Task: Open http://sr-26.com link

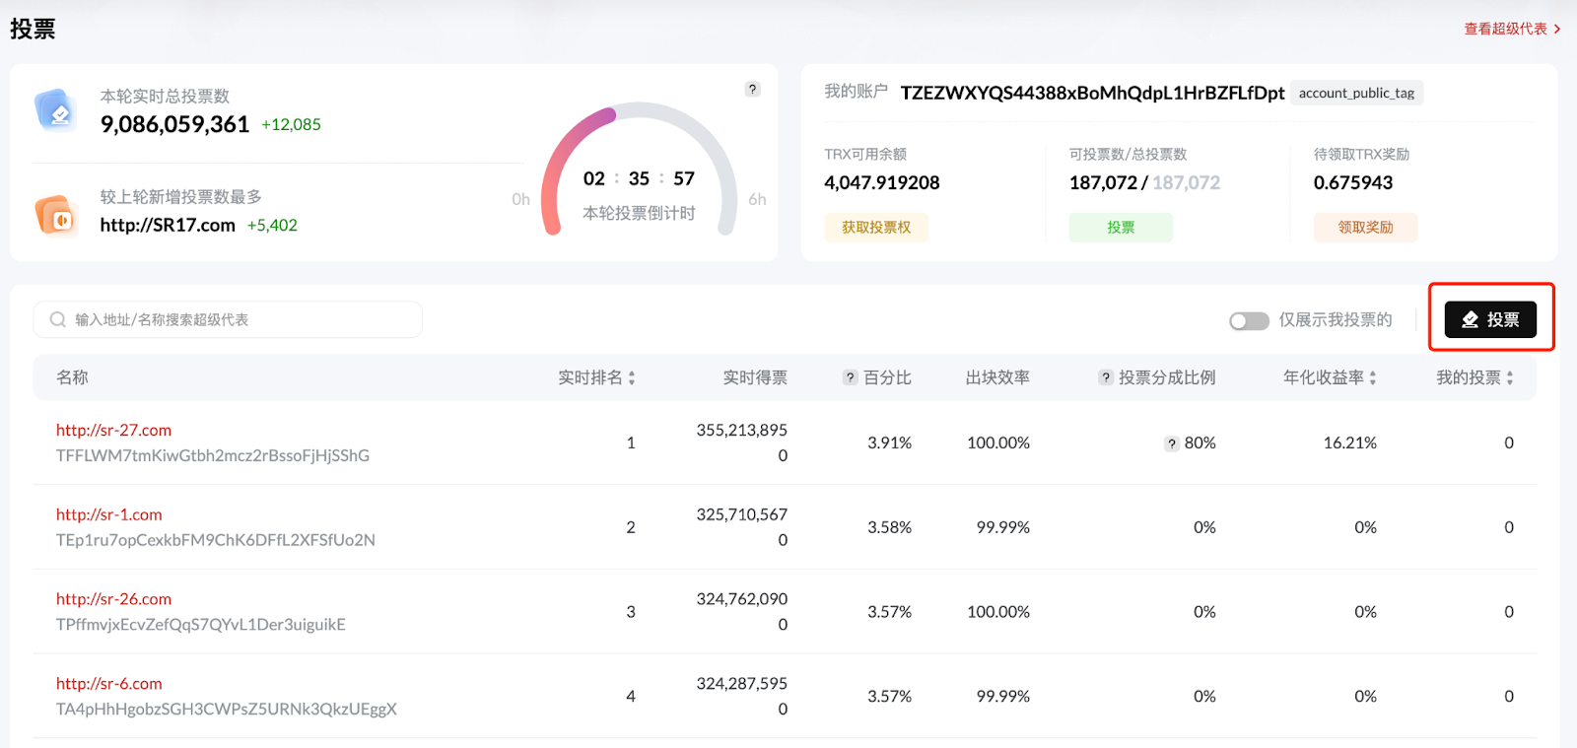Action: click(113, 599)
